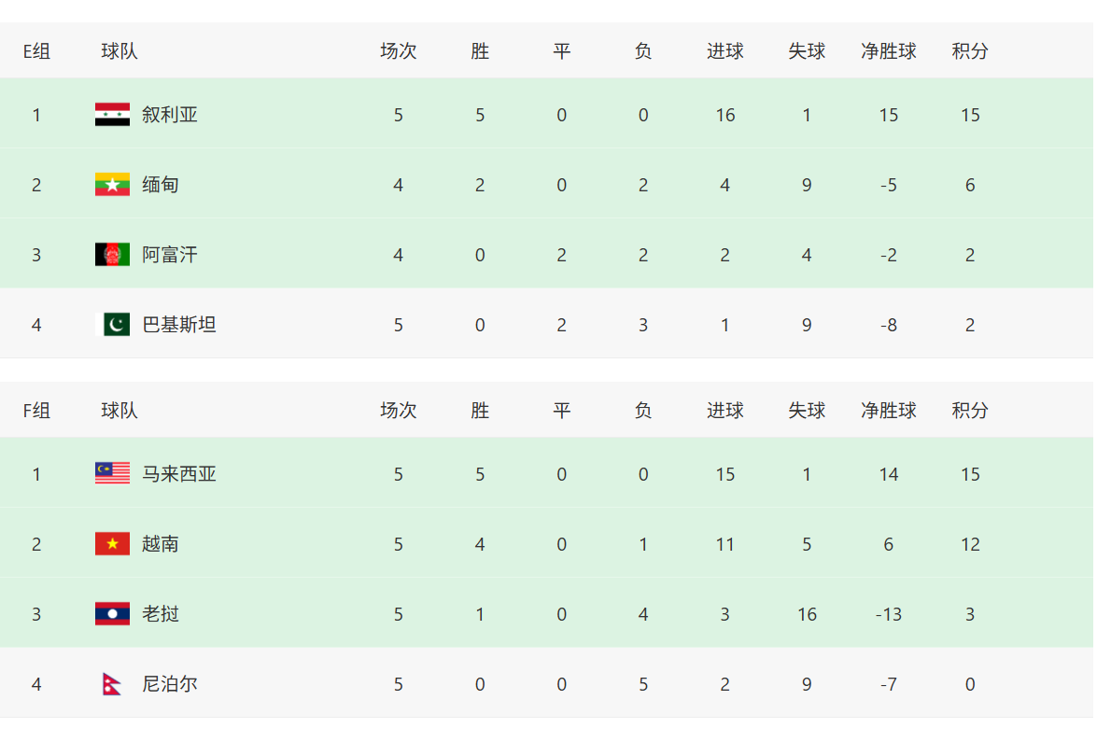Click the Vietnam flag icon
Screen dimensions: 1097x742
point(112,544)
